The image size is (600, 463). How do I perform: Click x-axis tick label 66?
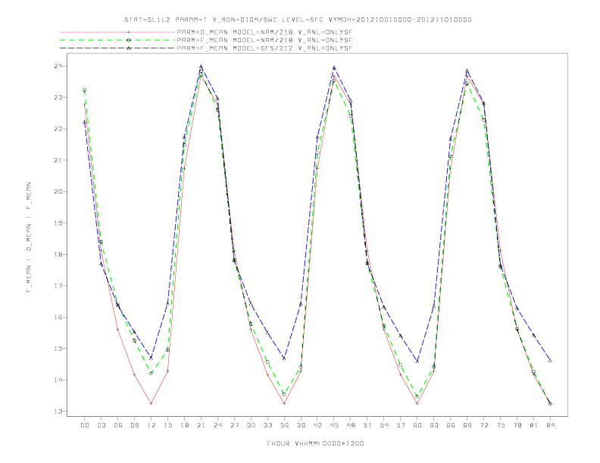coord(451,425)
